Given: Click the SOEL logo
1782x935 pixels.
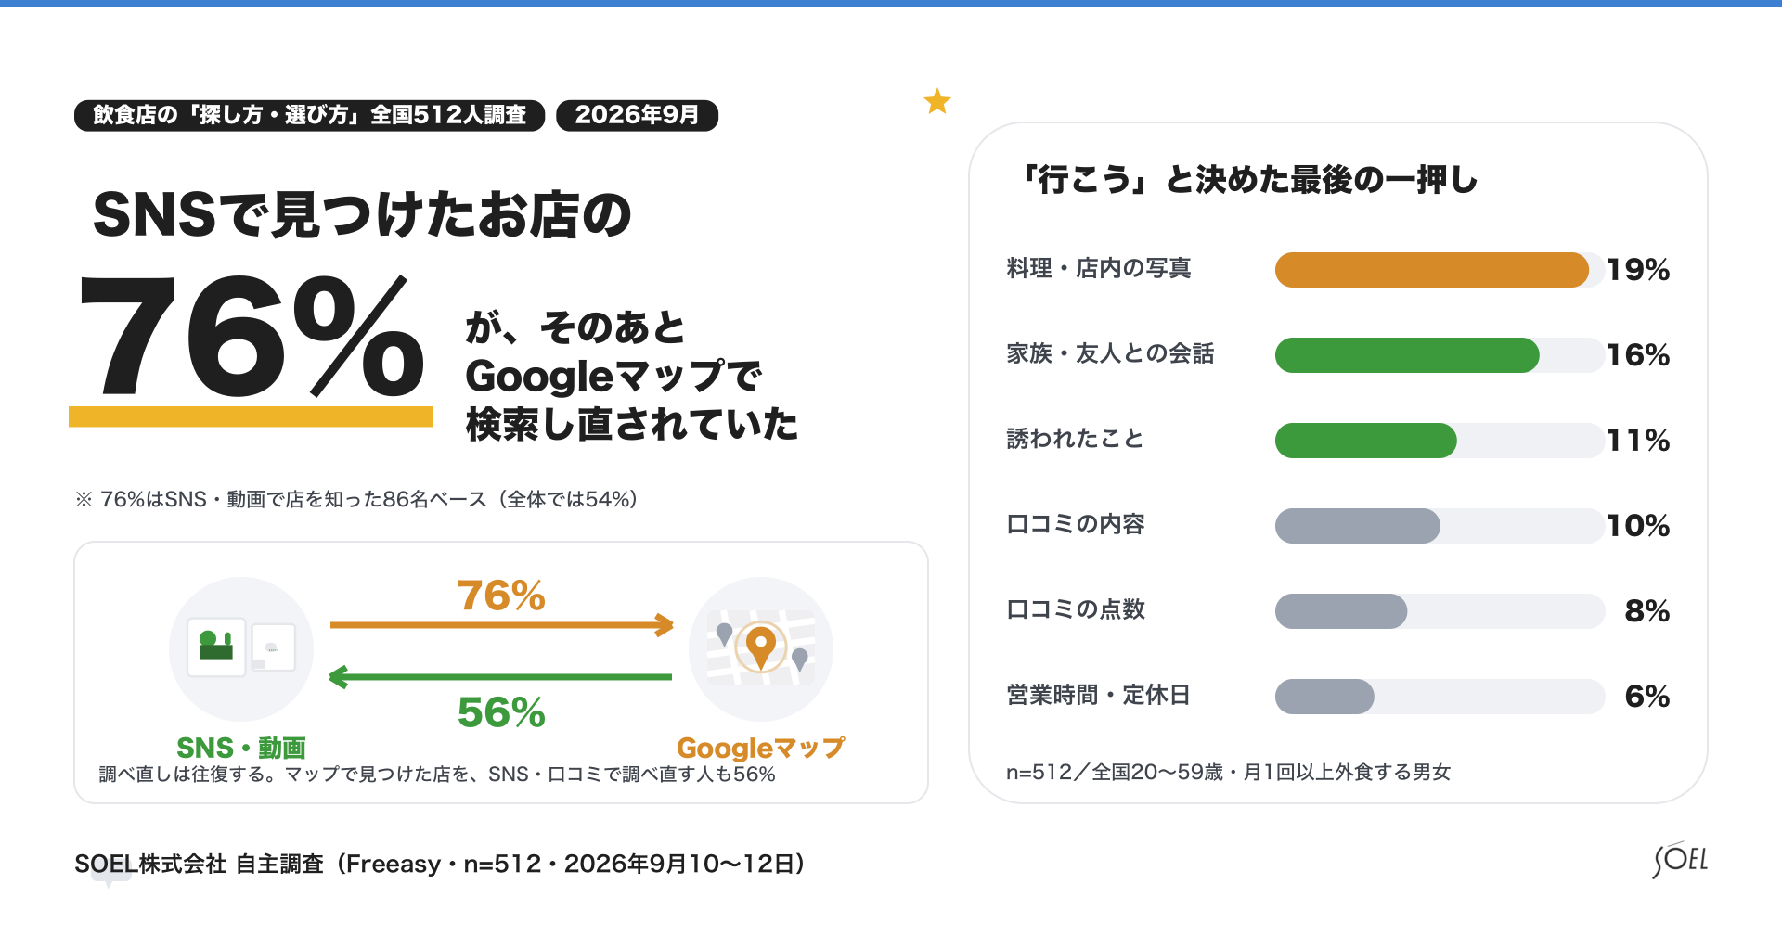Looking at the screenshot, I should point(1680,860).
